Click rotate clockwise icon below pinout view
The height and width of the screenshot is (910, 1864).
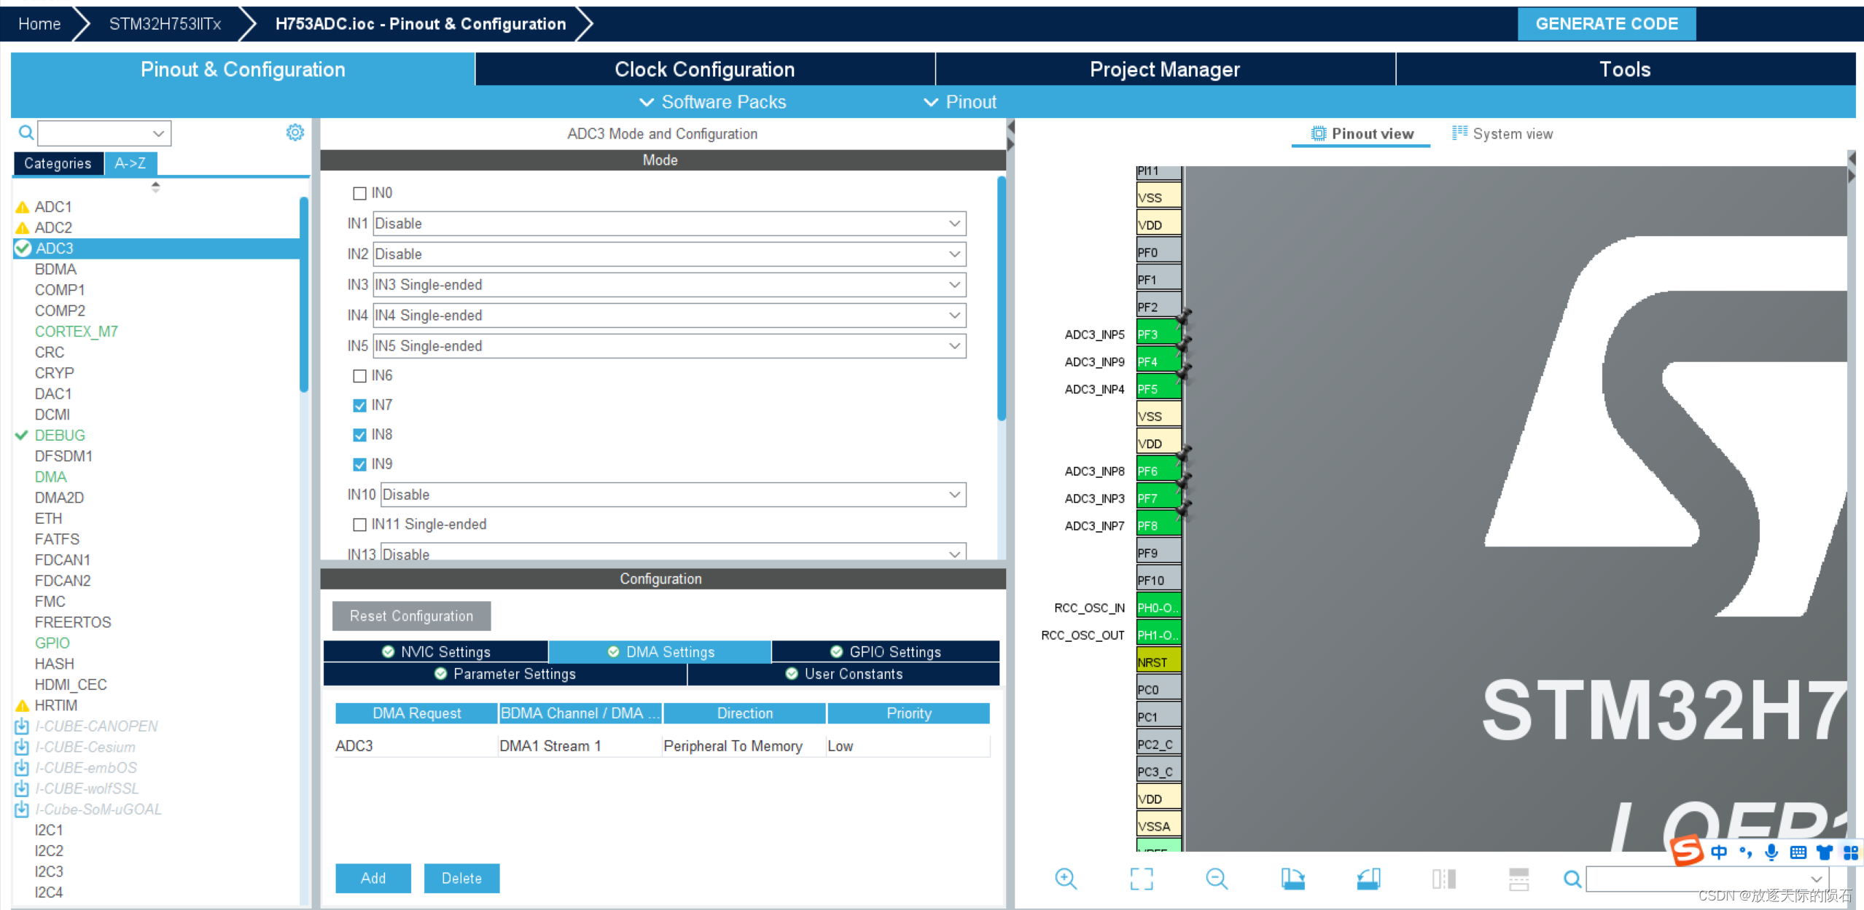pos(1292,879)
